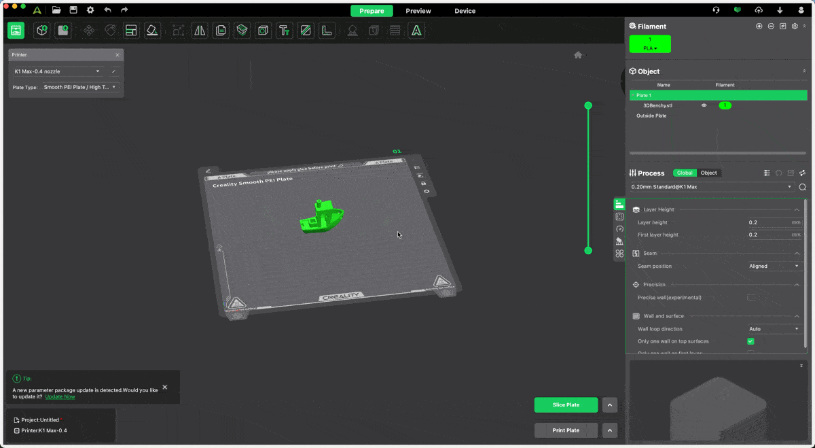This screenshot has height=448, width=815.
Task: Enable Precise wall (experimental) checkbox
Action: point(751,298)
